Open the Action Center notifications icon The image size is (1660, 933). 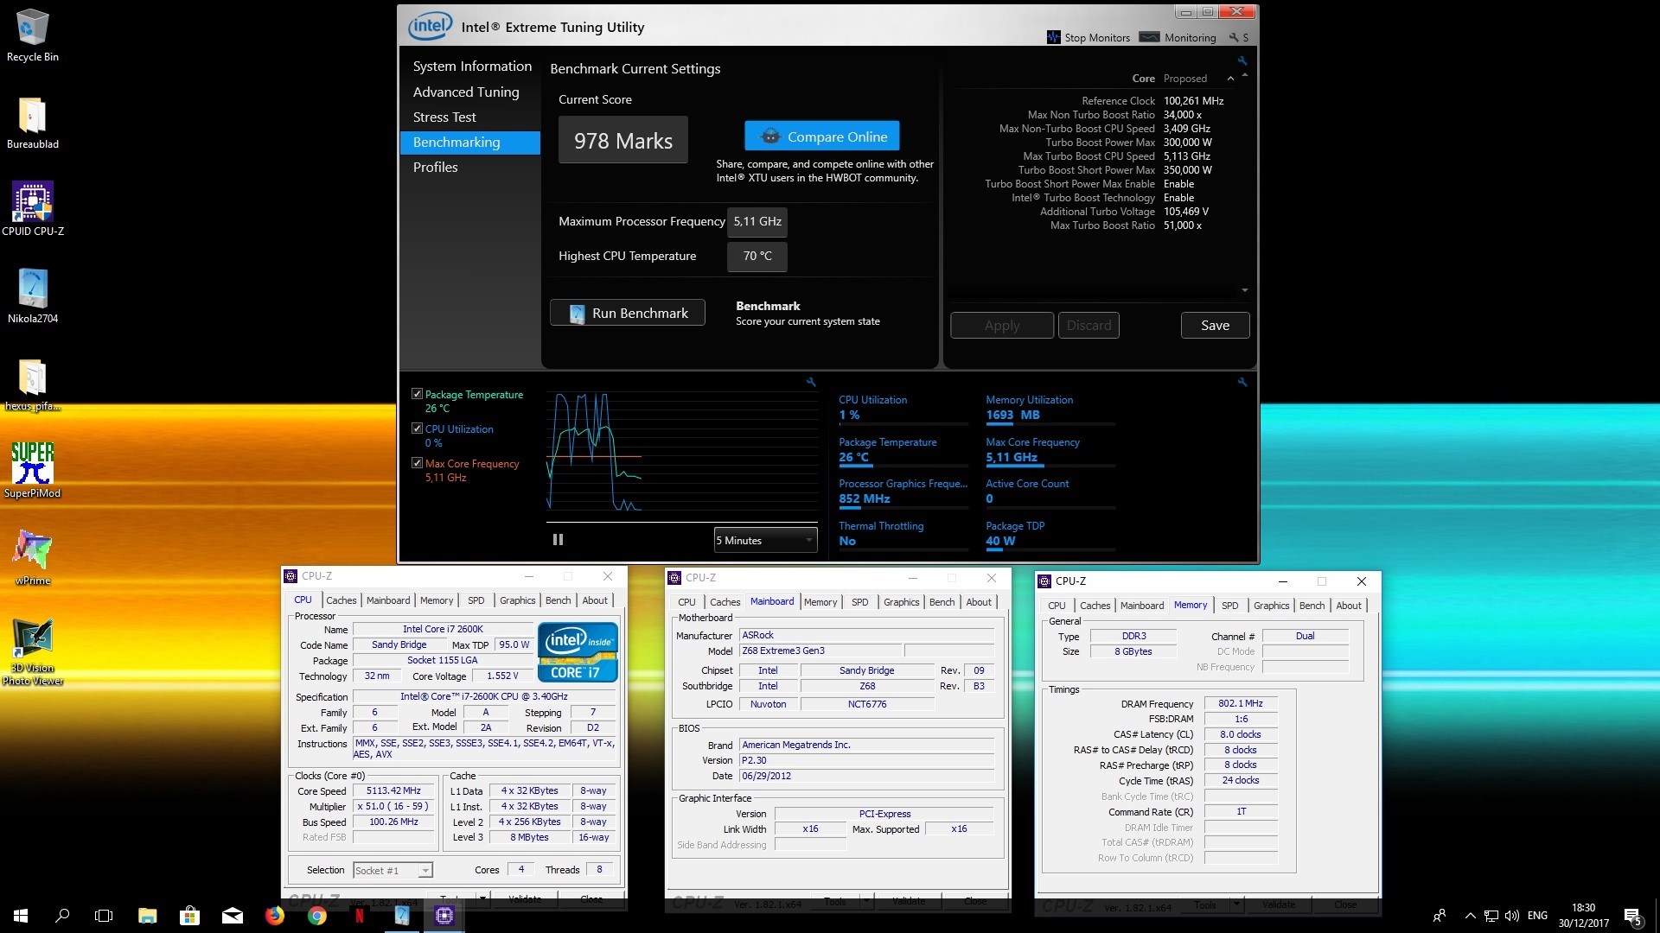click(1632, 916)
